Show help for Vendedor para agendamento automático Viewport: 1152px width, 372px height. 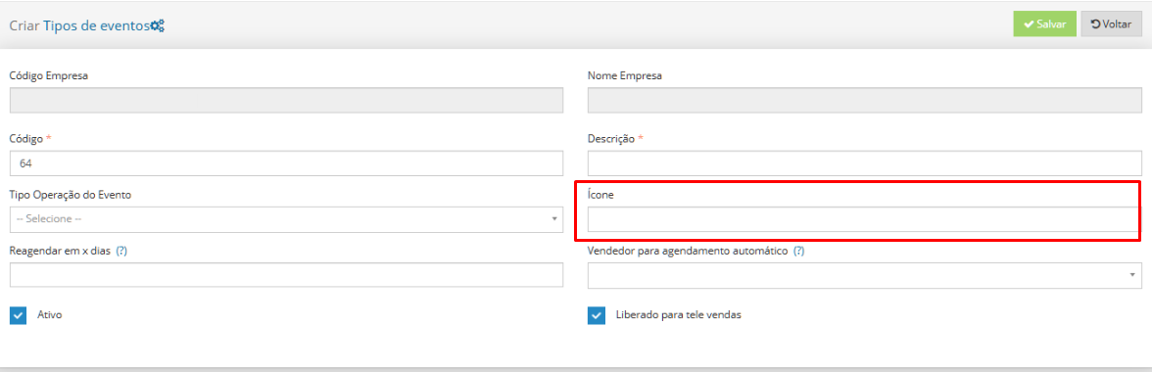tap(798, 251)
